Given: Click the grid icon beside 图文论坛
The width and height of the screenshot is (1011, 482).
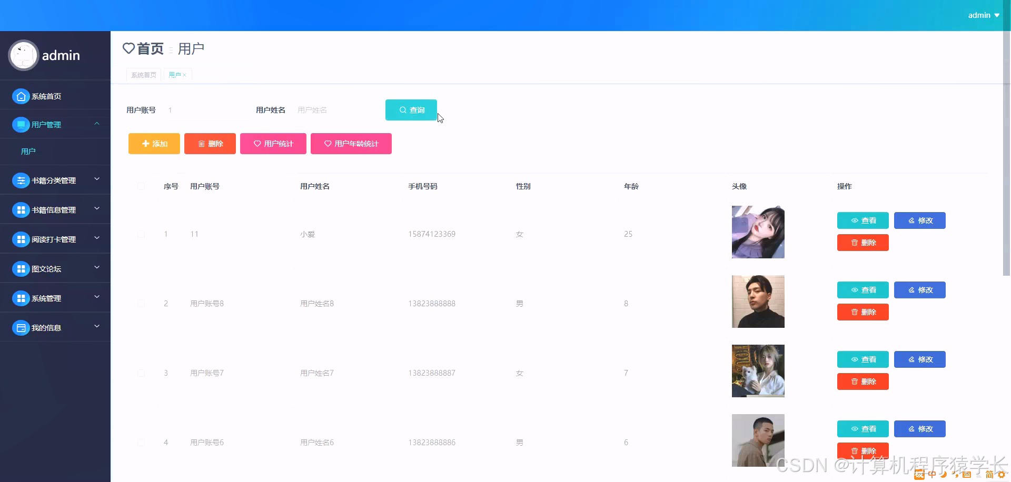Looking at the screenshot, I should [x=21, y=269].
